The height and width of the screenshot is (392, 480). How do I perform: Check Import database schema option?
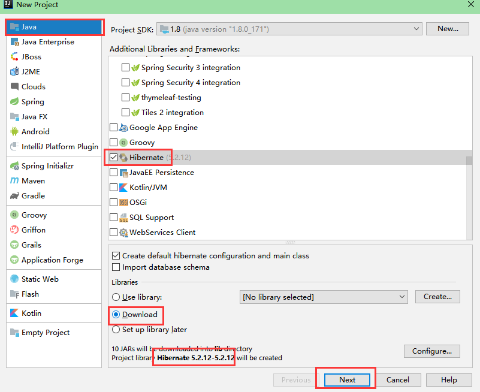(x=116, y=267)
